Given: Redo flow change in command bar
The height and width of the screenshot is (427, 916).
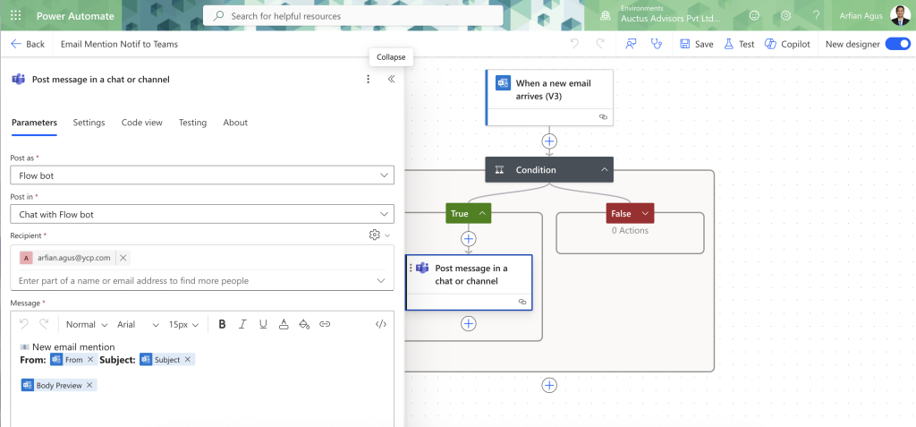Looking at the screenshot, I should coord(600,44).
